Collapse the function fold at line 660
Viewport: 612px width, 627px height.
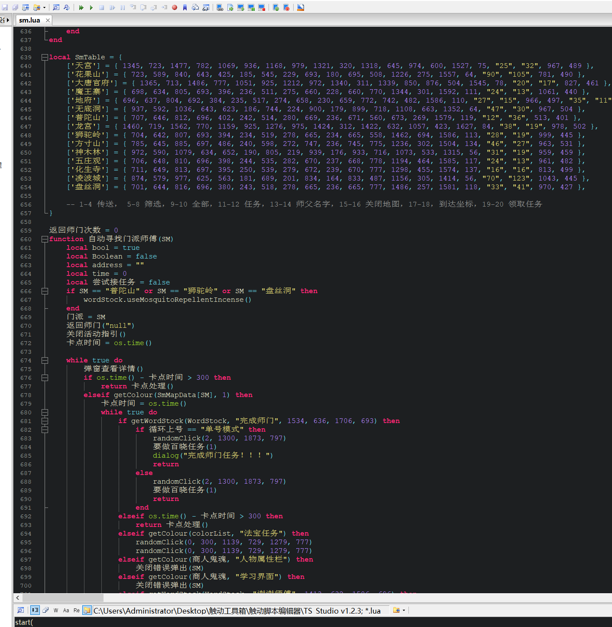click(x=45, y=239)
